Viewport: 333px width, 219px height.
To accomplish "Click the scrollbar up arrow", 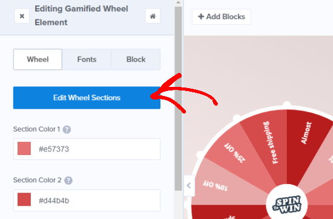I will (179, 3).
